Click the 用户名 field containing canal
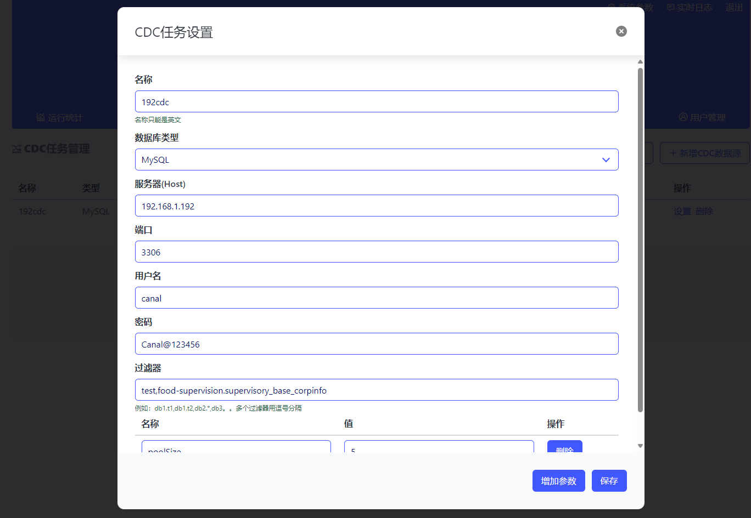The image size is (751, 518). point(376,298)
